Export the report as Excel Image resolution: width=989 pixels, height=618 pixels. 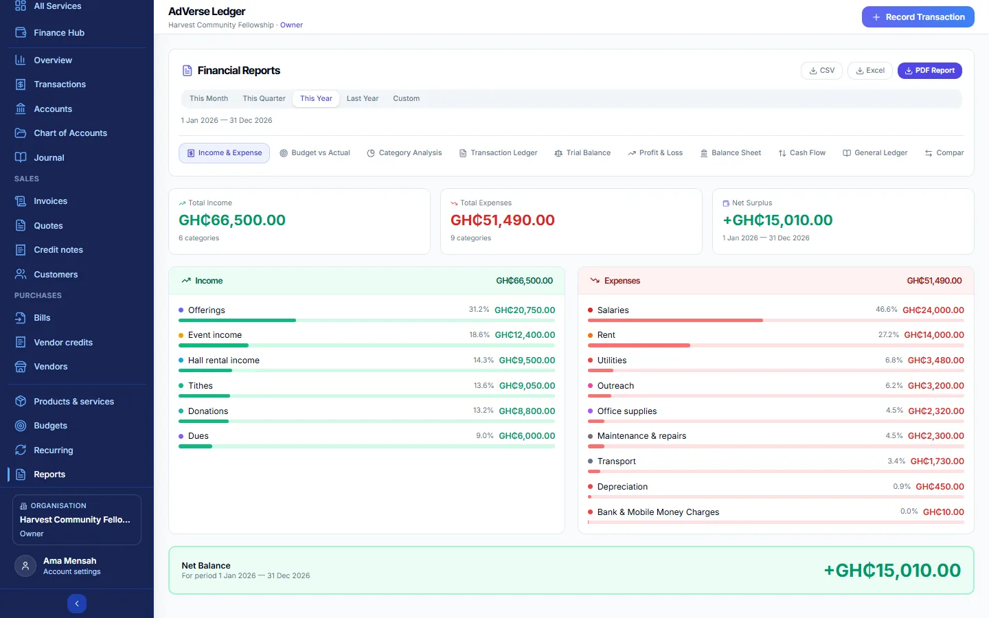[x=870, y=71]
